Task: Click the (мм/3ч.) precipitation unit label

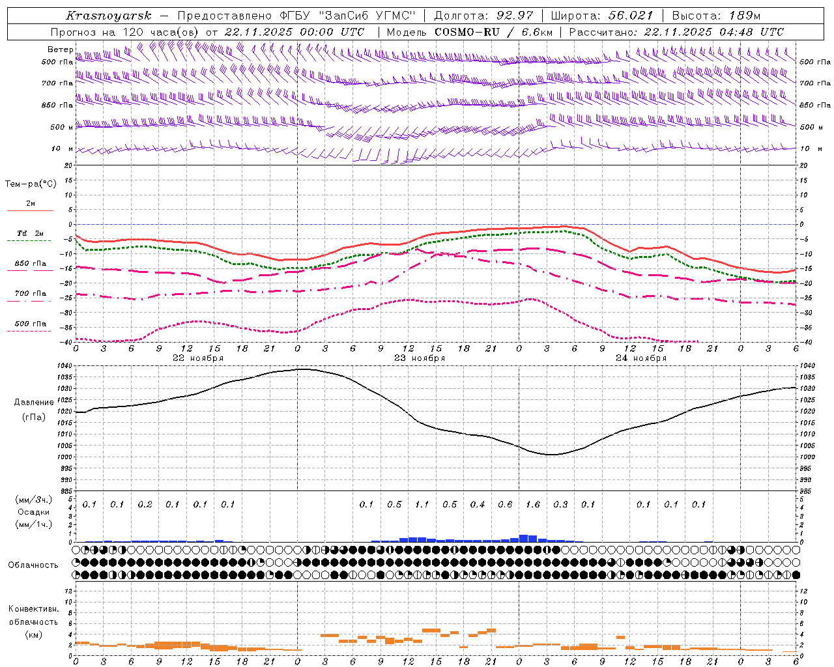Action: pyautogui.click(x=34, y=500)
